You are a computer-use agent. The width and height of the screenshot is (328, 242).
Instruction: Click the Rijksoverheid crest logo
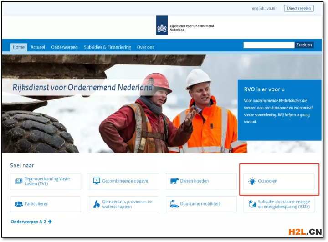tap(162, 25)
